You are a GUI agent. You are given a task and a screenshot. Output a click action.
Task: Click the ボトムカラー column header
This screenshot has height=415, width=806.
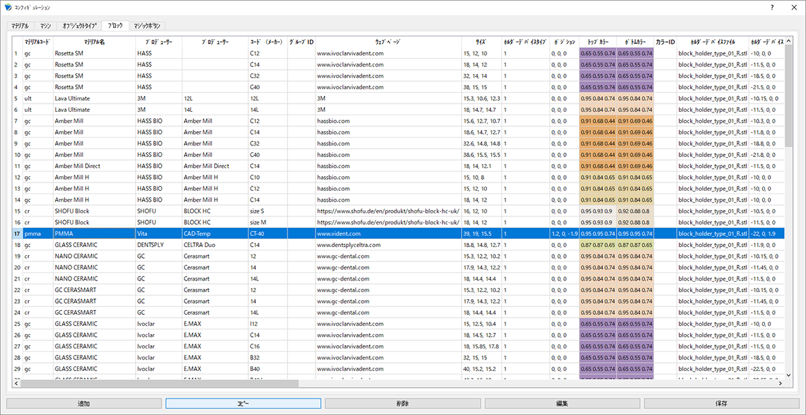(x=635, y=42)
